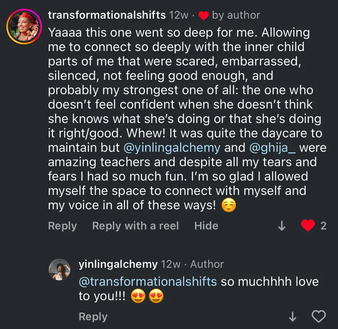Open the @ghija_ mention link
The height and width of the screenshot is (329, 338).
click(x=272, y=148)
